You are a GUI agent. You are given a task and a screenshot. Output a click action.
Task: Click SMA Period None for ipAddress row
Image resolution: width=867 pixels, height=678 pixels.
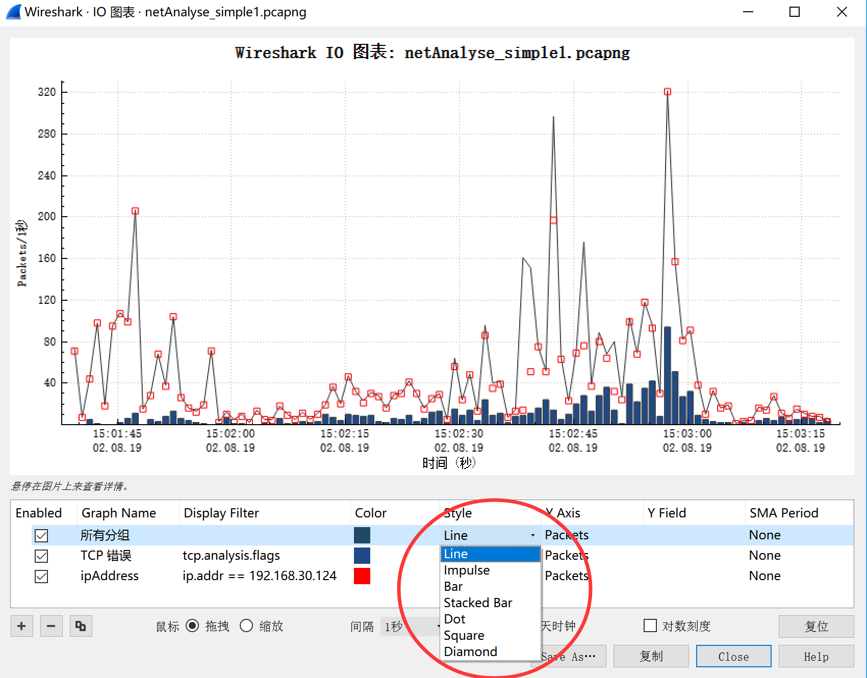point(765,576)
